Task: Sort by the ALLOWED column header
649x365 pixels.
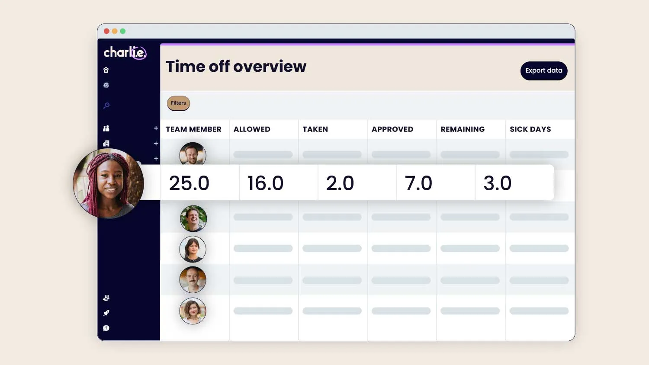Action: [x=252, y=129]
